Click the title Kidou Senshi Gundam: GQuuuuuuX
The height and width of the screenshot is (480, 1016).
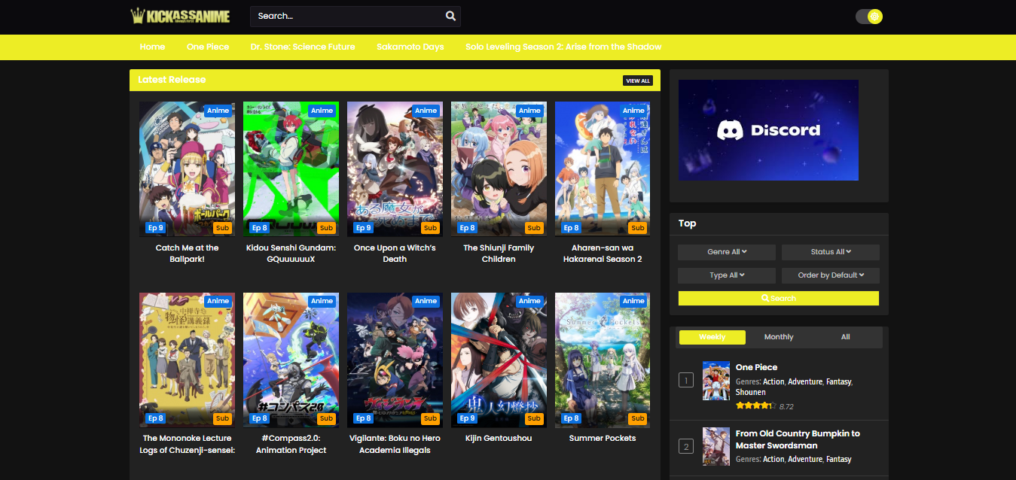coord(291,254)
